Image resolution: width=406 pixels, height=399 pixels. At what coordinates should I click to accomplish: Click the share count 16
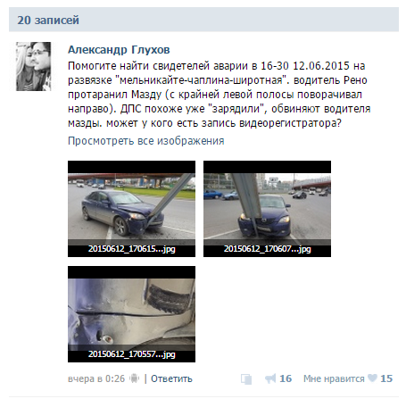point(286,378)
